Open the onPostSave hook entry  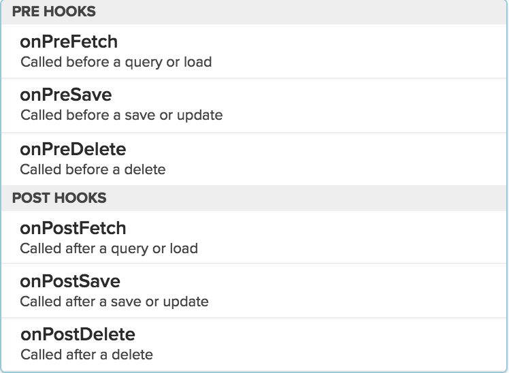click(70, 282)
